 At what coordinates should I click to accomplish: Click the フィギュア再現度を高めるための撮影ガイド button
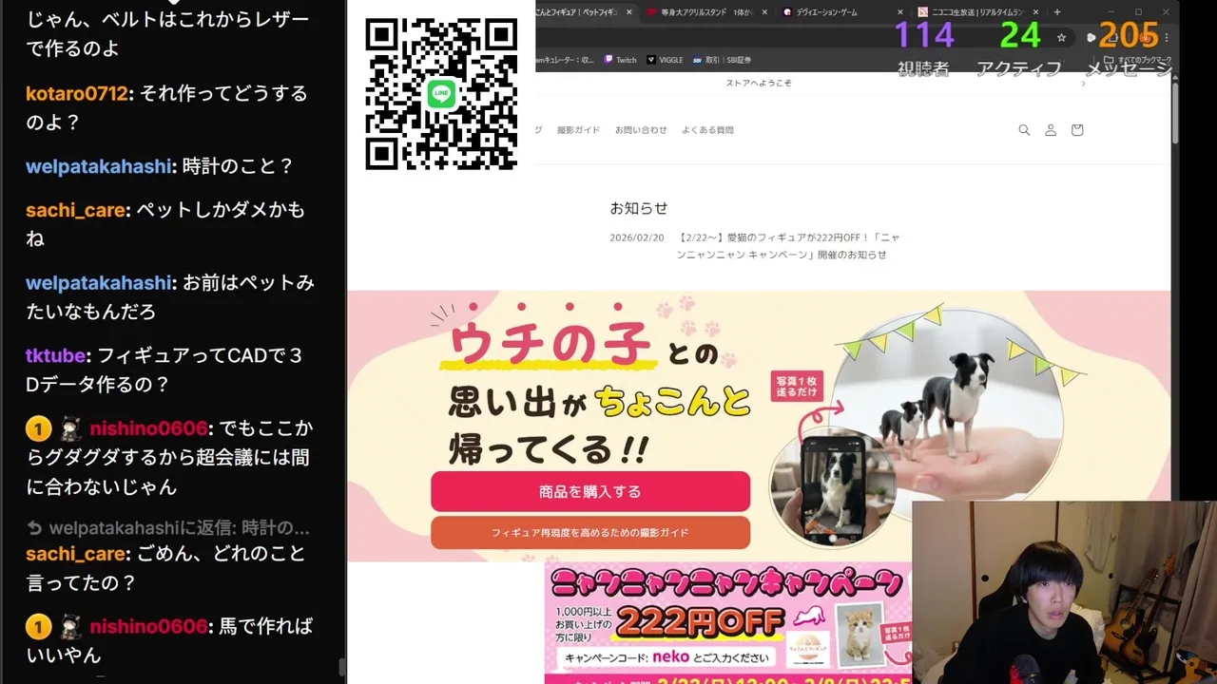[590, 533]
